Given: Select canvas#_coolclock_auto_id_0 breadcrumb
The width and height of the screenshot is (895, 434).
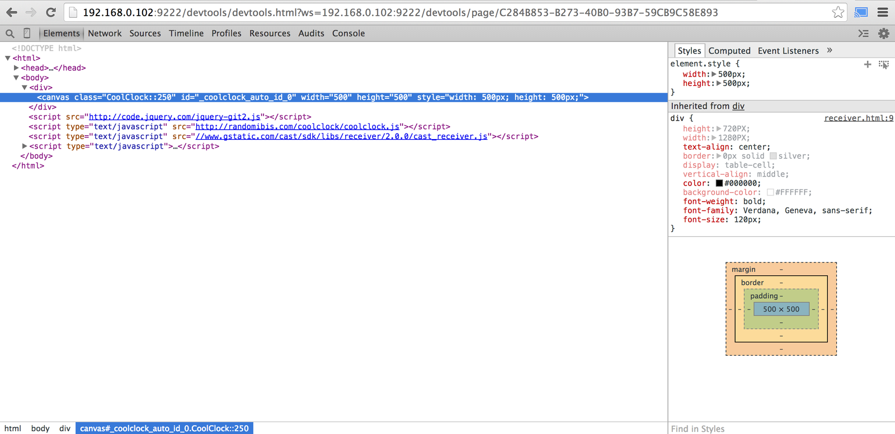Looking at the screenshot, I should 164,428.
